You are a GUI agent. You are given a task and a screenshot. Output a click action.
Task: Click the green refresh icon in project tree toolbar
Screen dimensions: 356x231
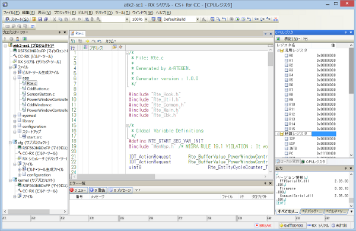[24, 39]
